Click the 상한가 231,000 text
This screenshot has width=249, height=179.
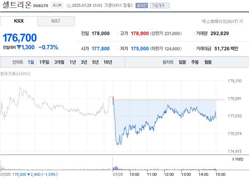166,33
